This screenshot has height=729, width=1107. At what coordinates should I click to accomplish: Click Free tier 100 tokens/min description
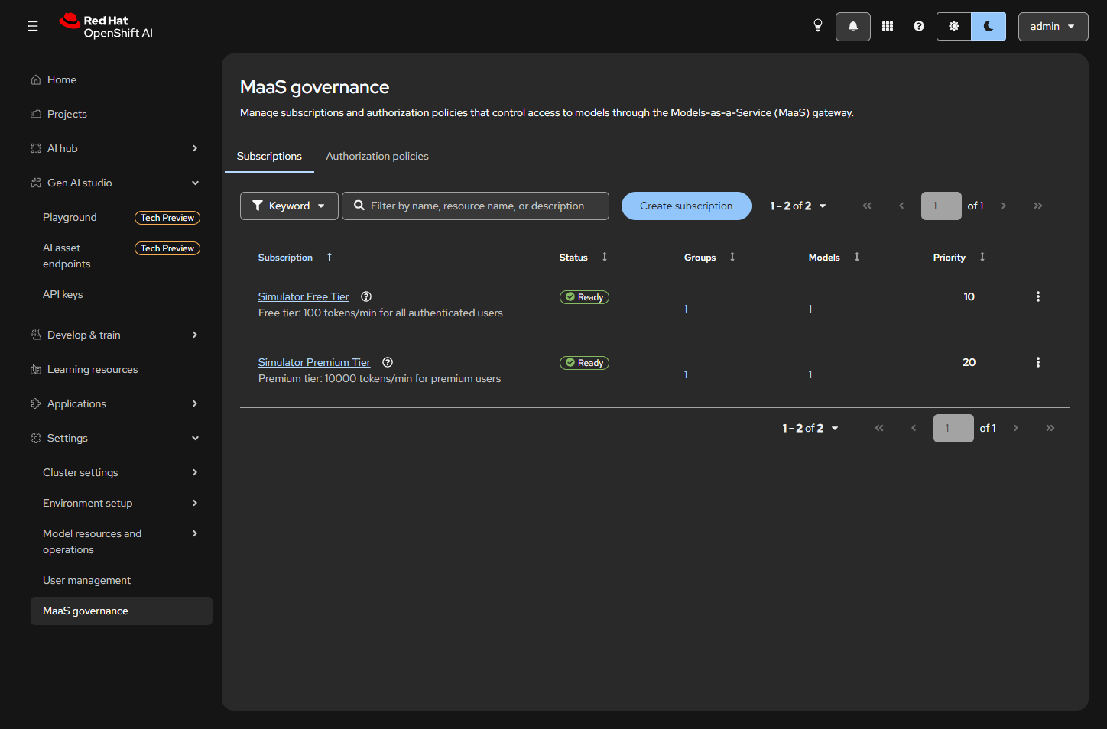[x=381, y=313]
